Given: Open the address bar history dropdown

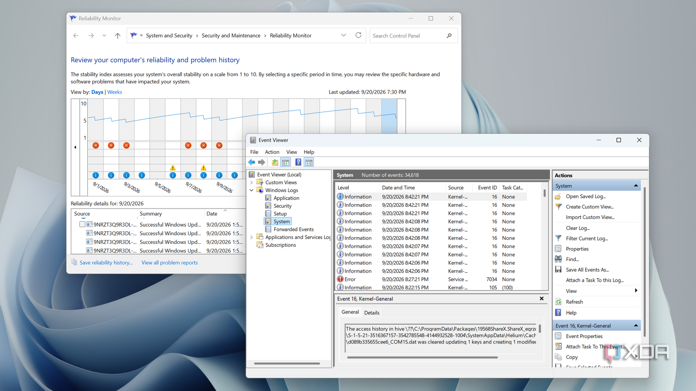Looking at the screenshot, I should tap(343, 35).
